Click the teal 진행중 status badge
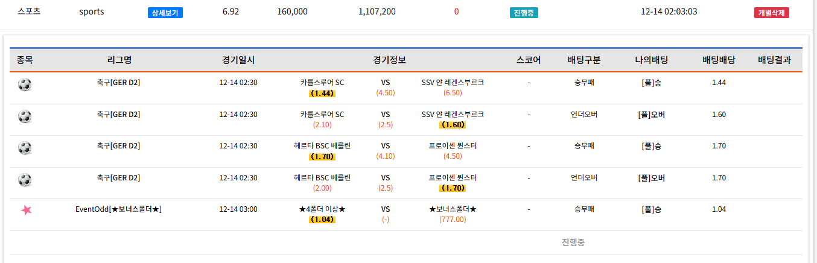817x263 pixels. coord(523,13)
